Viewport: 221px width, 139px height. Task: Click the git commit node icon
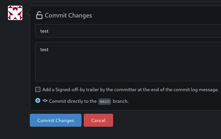tap(45, 101)
